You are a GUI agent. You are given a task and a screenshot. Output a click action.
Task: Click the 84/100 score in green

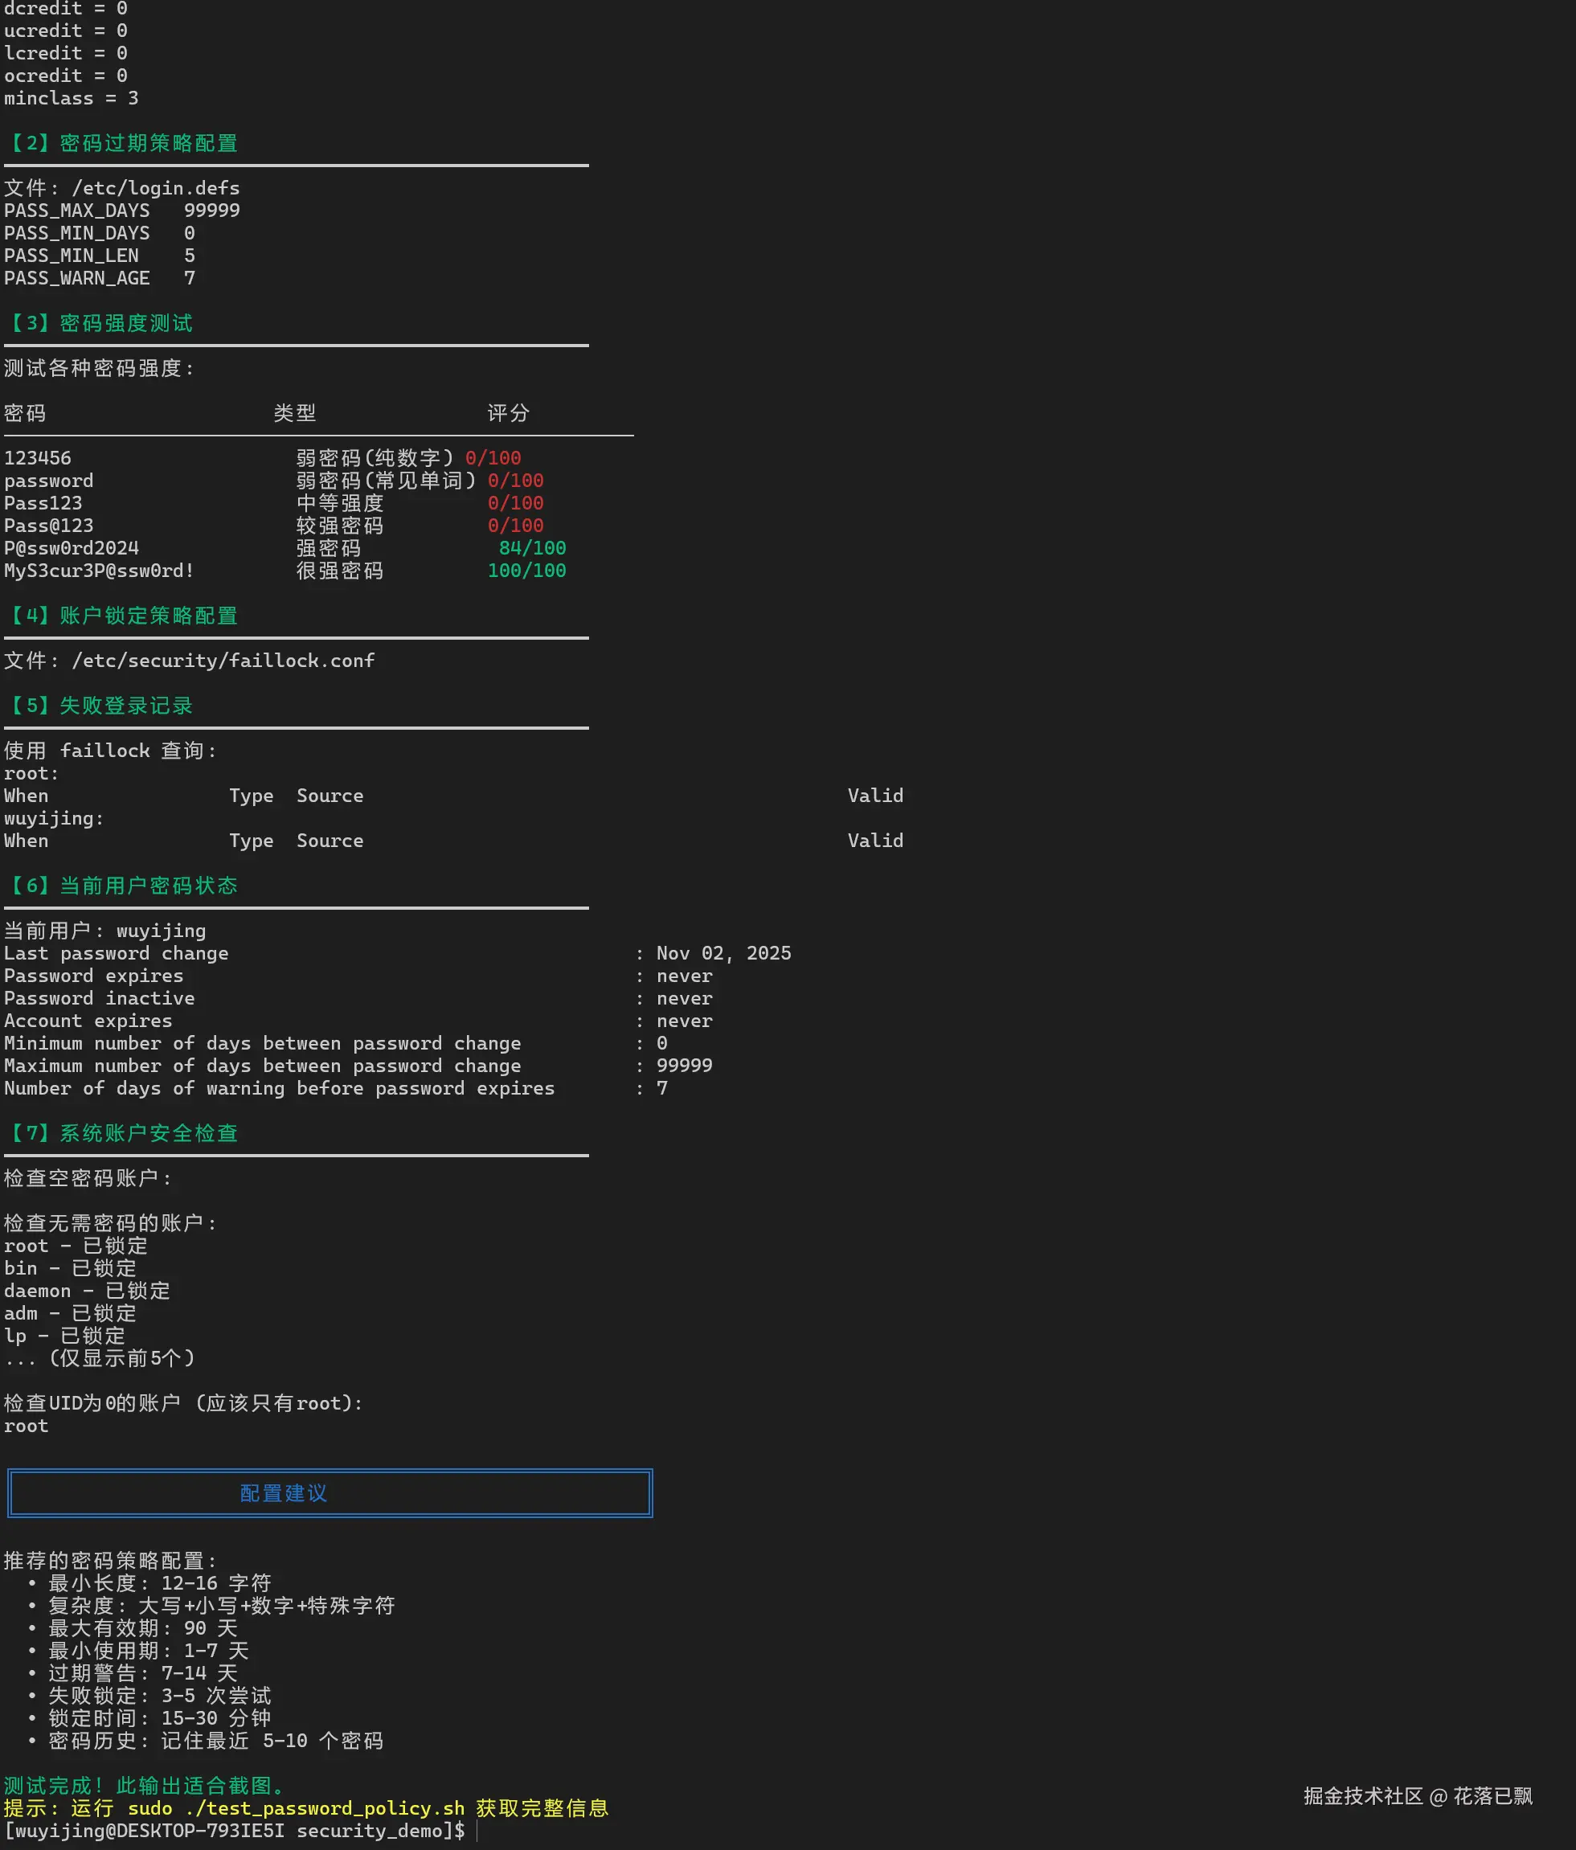(532, 548)
